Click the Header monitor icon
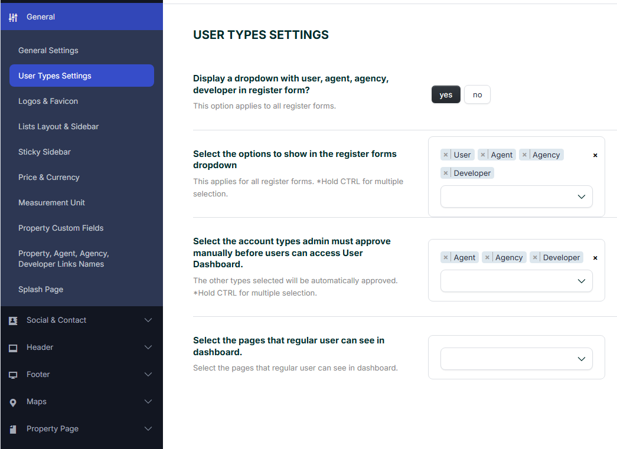Viewport: 617px width, 449px height. pos(13,348)
